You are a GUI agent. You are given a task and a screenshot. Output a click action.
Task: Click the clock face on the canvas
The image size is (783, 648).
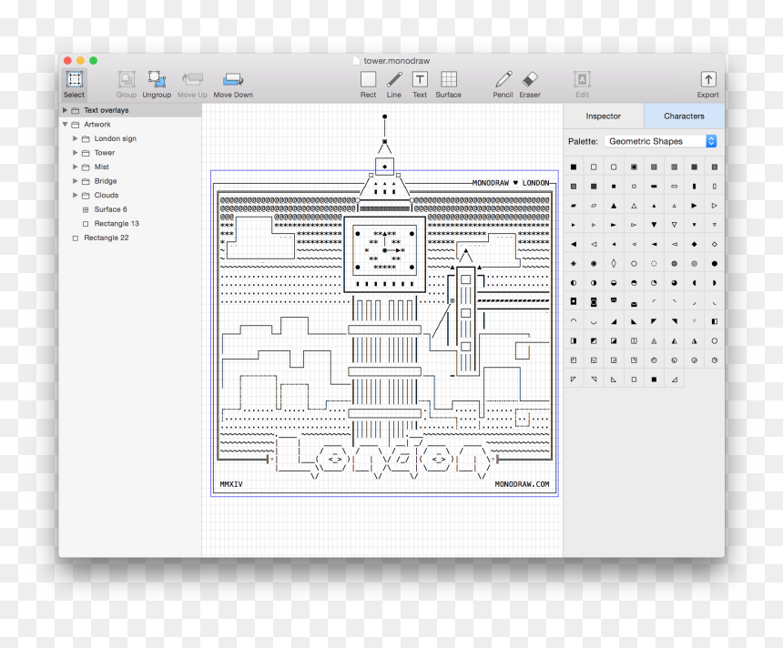pyautogui.click(x=384, y=250)
